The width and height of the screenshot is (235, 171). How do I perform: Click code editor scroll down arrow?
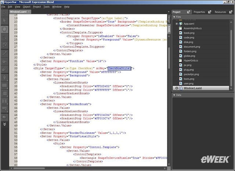[x=169, y=164]
